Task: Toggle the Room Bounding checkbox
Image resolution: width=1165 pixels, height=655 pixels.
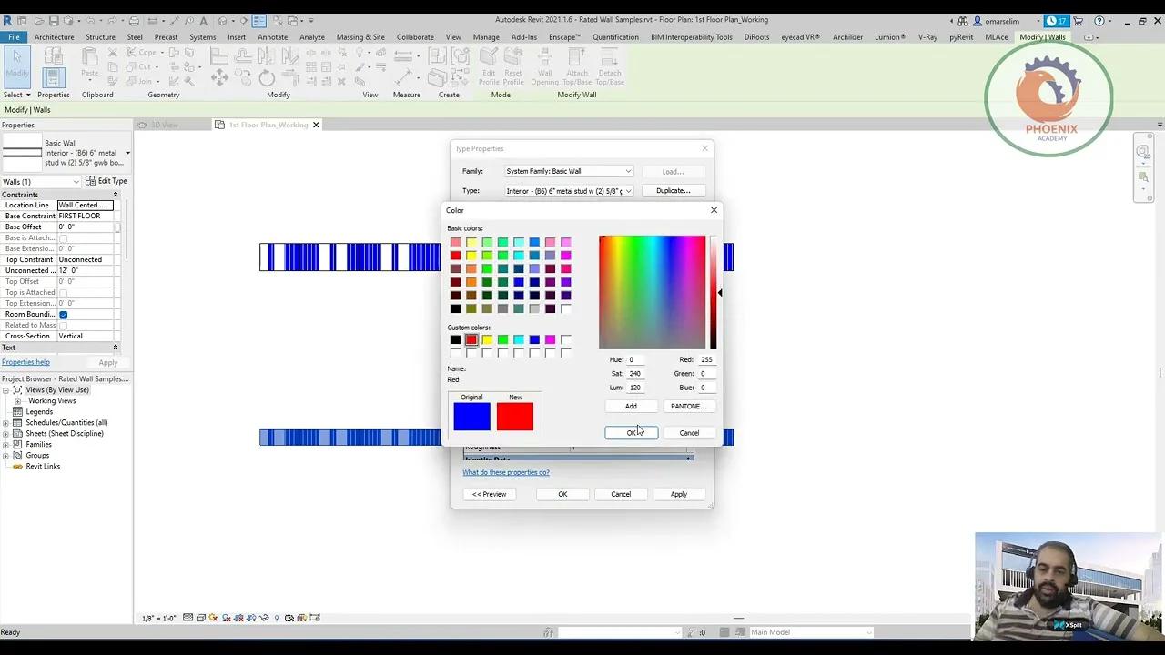Action: pyautogui.click(x=63, y=314)
